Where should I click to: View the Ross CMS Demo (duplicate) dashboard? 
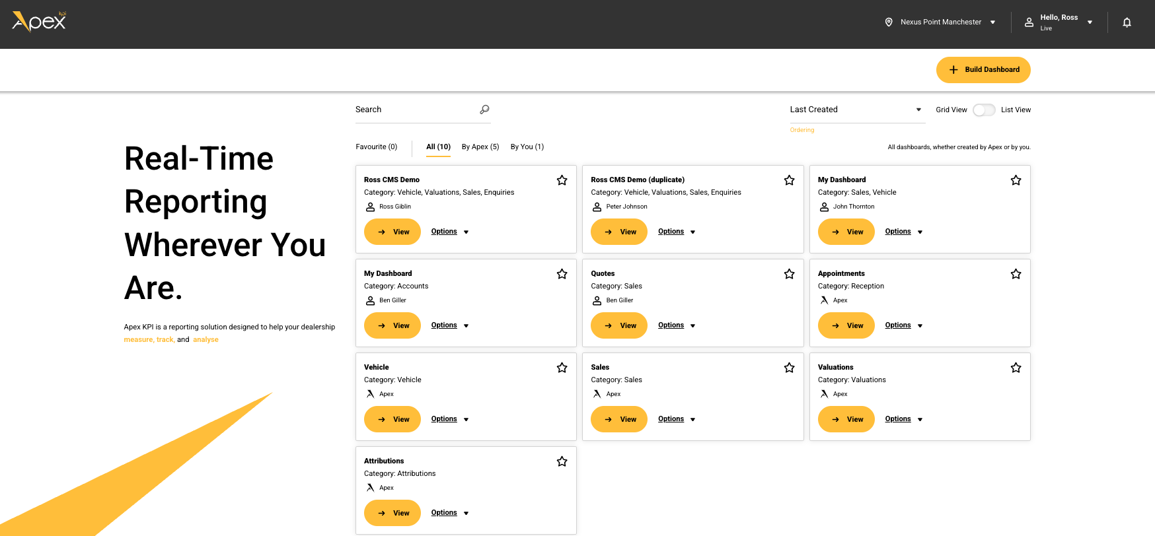pos(619,232)
